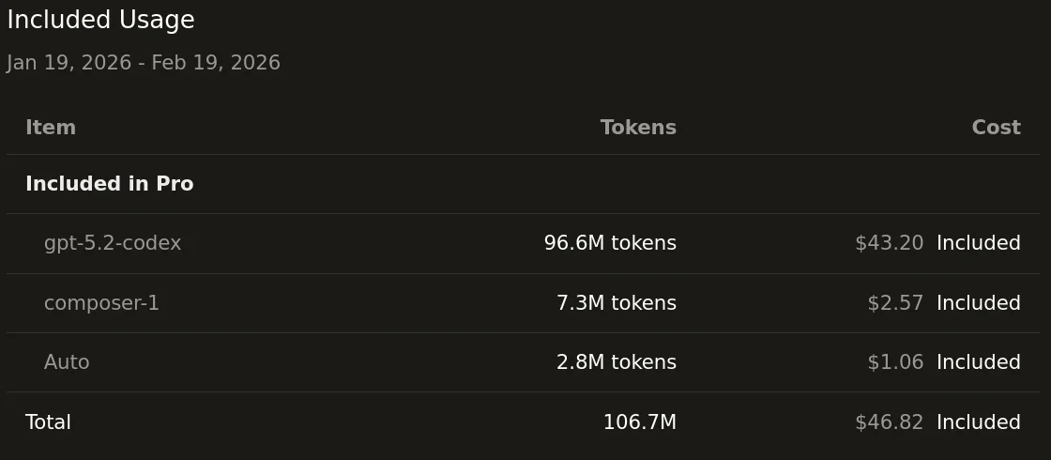Click the gpt-5.2-codex model name
The height and width of the screenshot is (460, 1051).
point(113,243)
